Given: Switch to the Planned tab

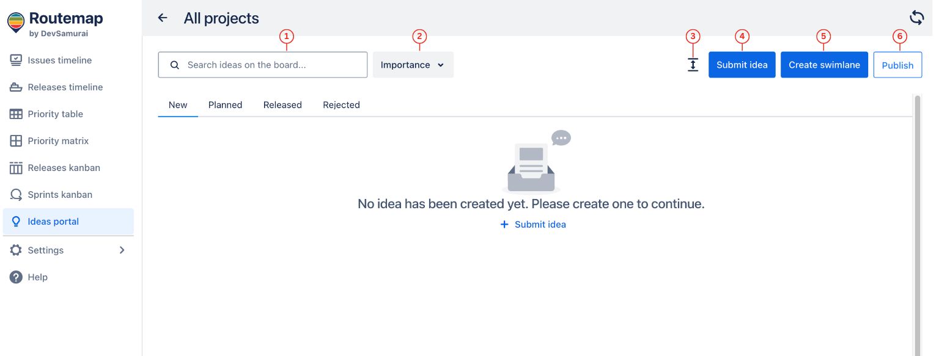Looking at the screenshot, I should click(225, 104).
